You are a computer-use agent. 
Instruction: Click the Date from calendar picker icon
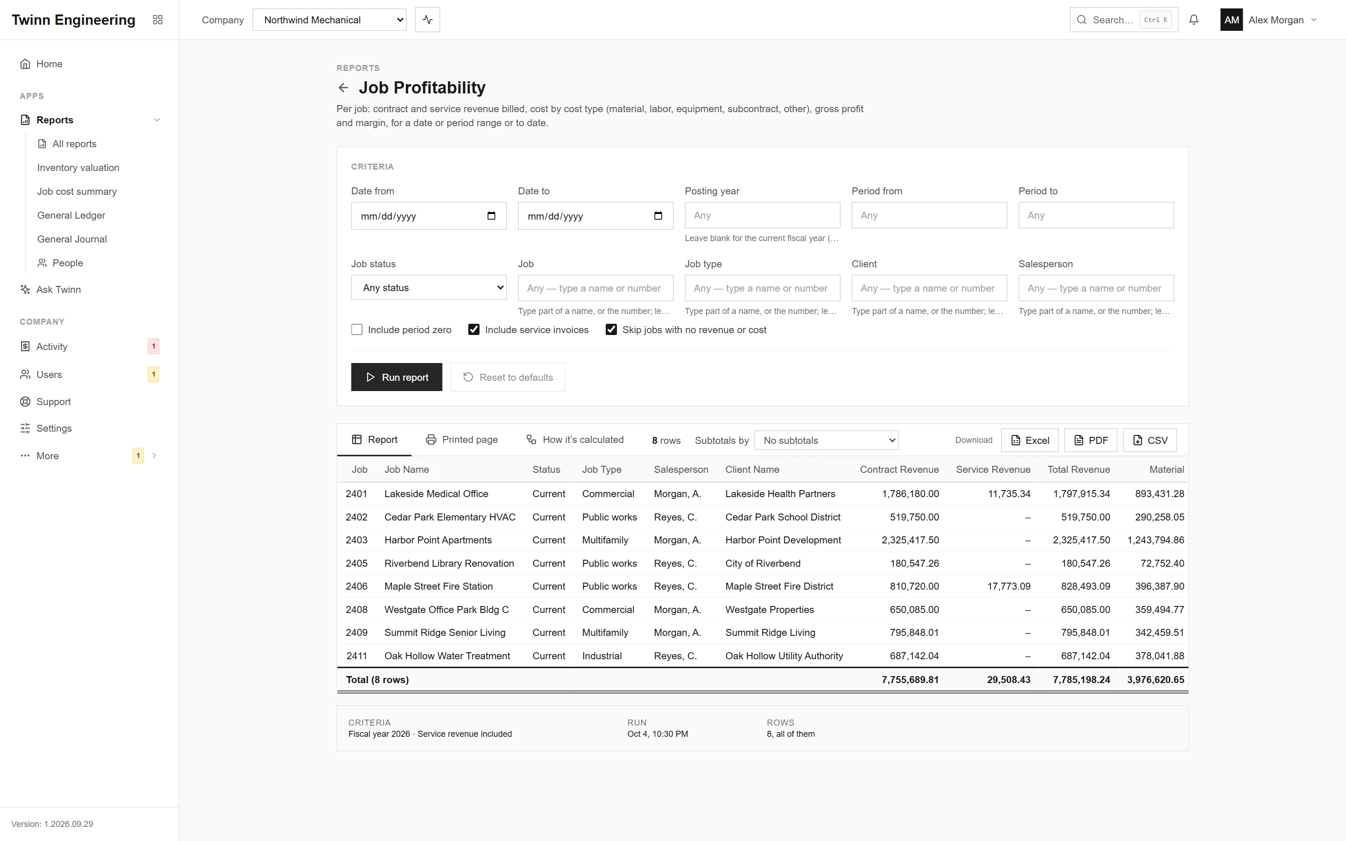tap(491, 216)
